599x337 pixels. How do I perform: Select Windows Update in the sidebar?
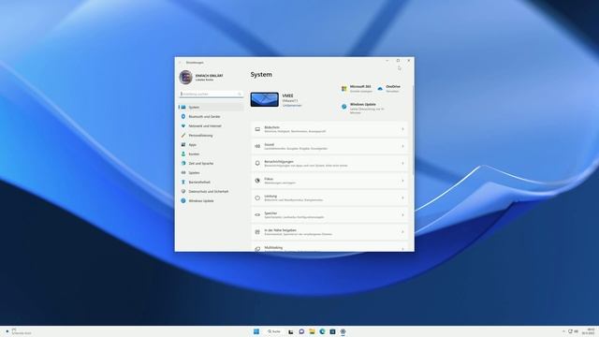(211, 201)
